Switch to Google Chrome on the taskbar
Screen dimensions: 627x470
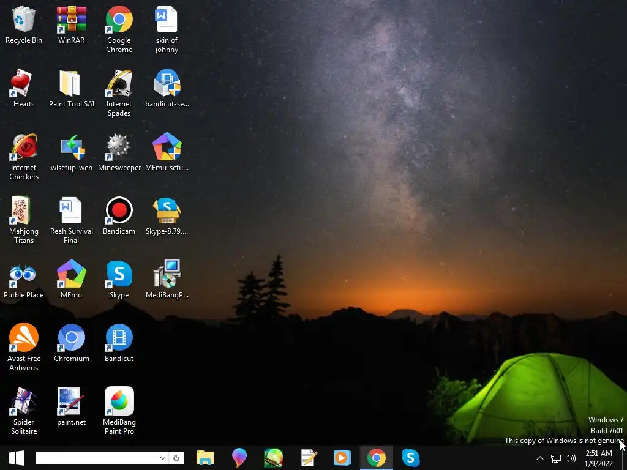click(377, 458)
